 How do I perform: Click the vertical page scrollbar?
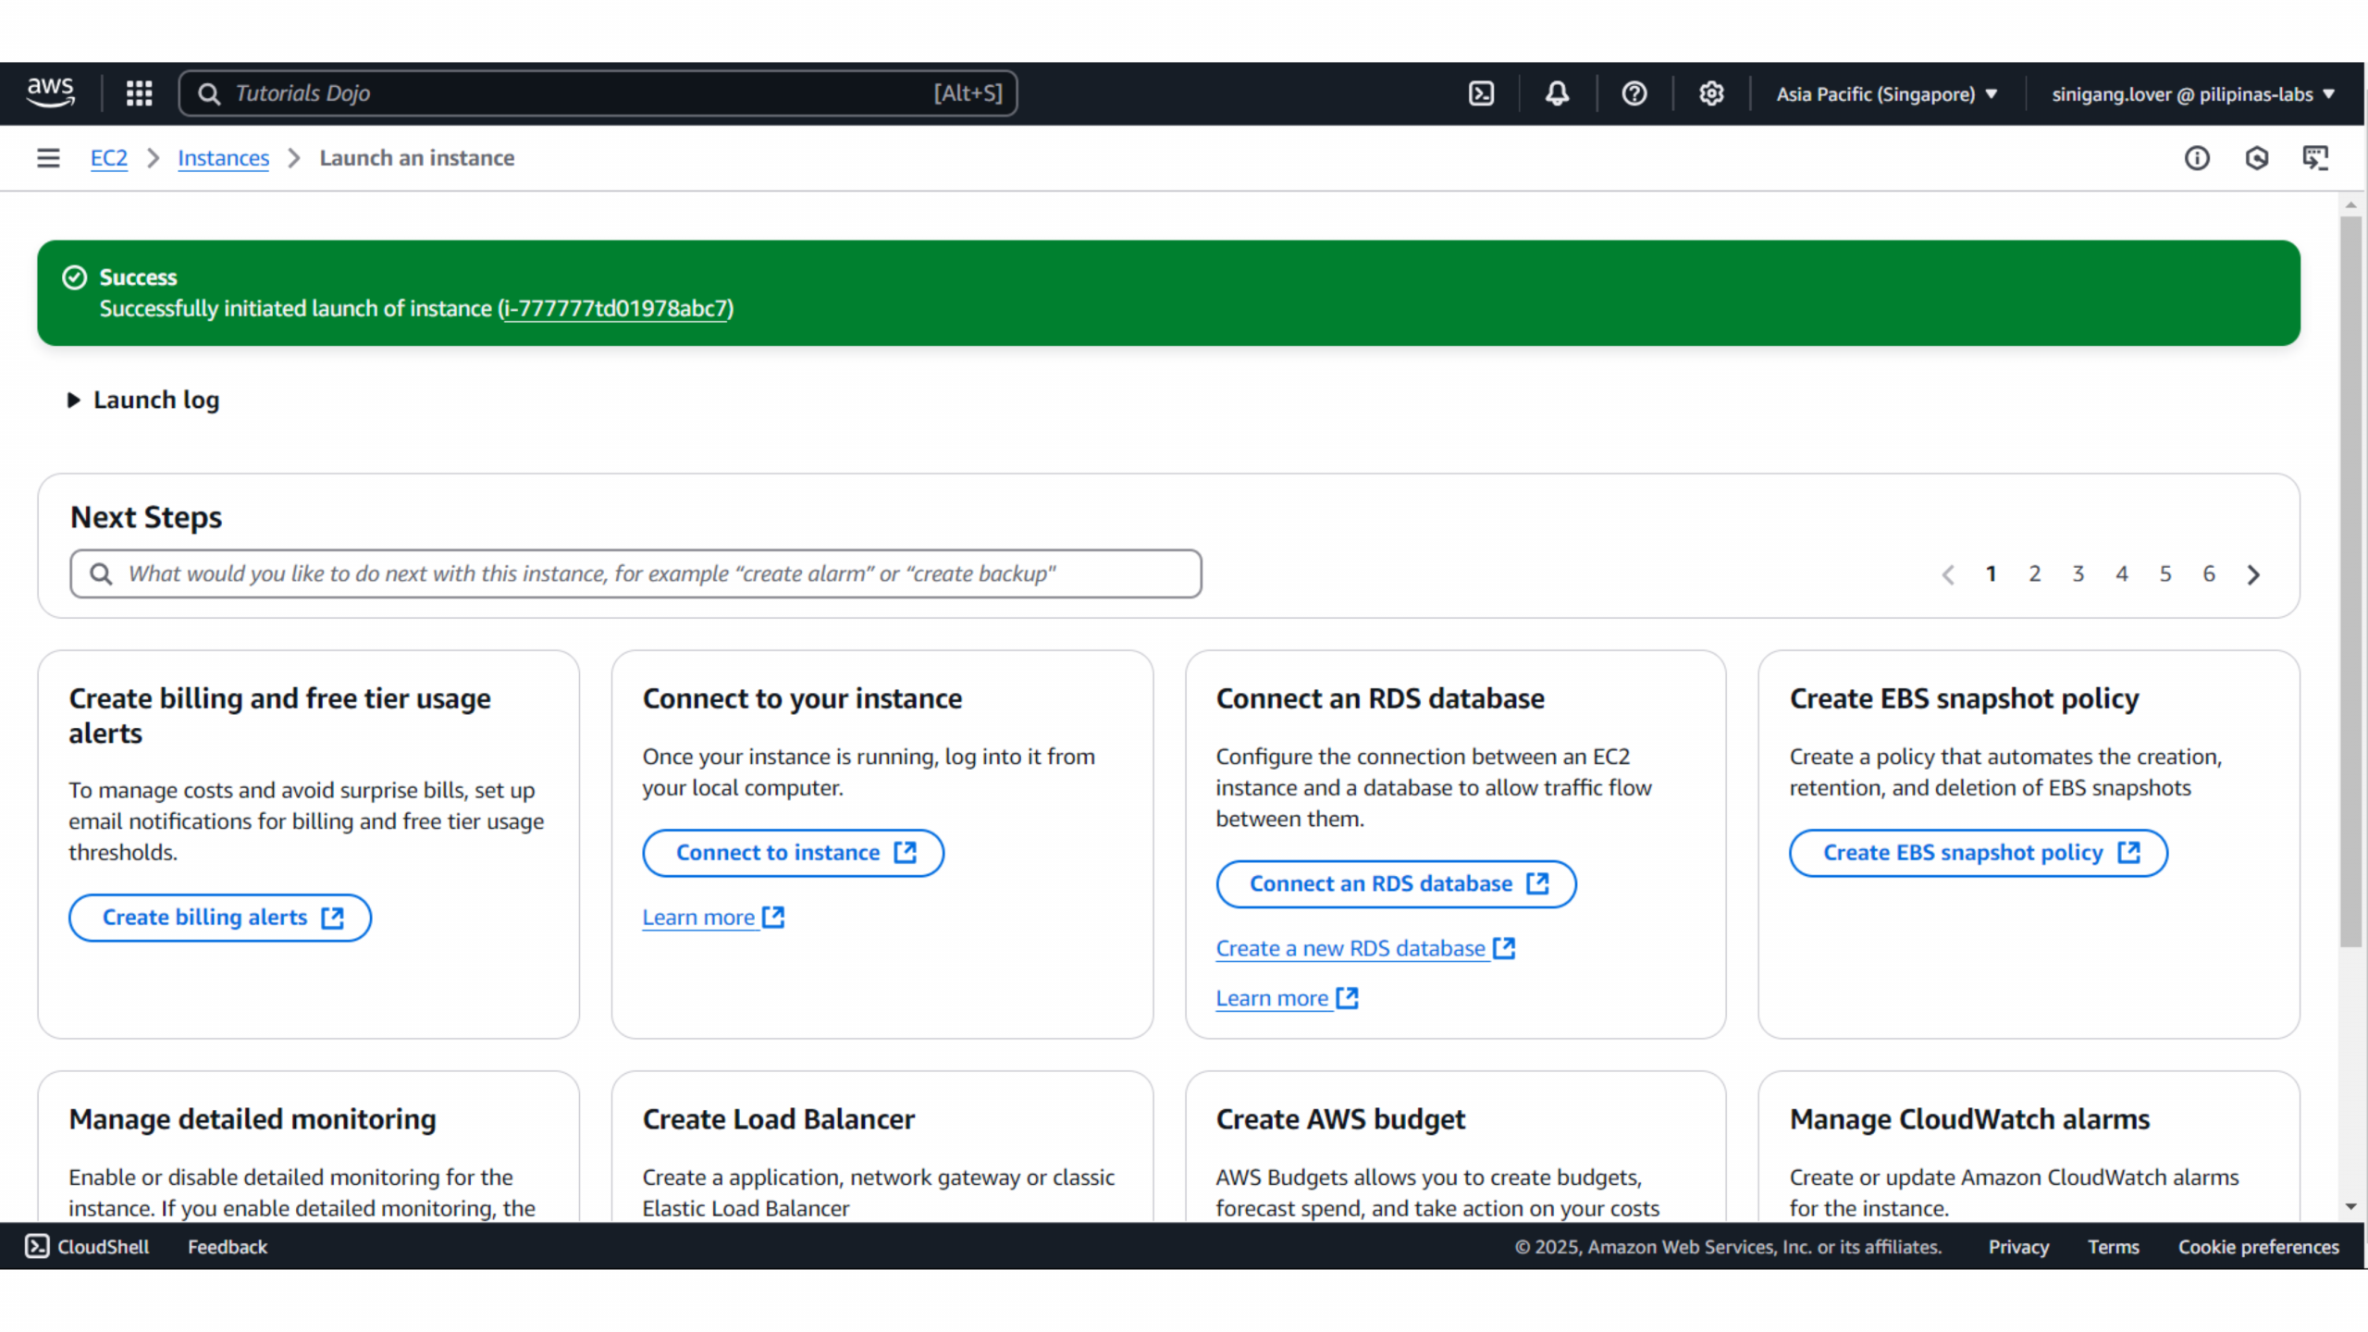click(x=2350, y=583)
